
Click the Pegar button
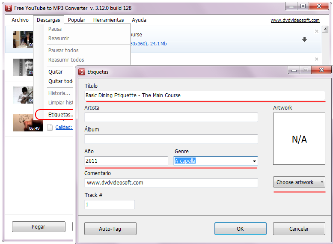point(39,227)
